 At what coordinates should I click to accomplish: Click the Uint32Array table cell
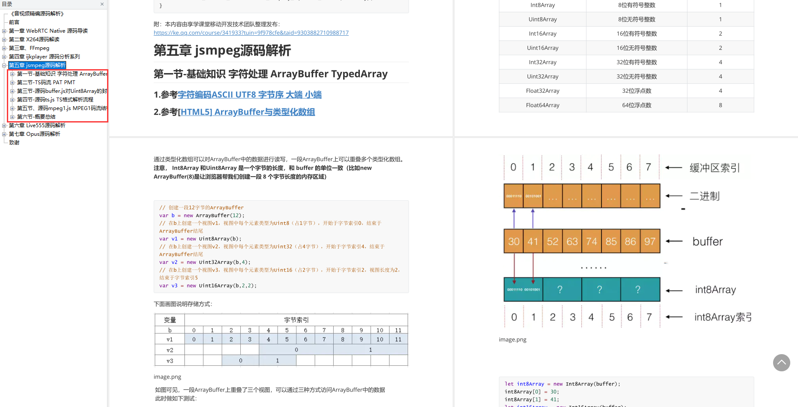[543, 77]
